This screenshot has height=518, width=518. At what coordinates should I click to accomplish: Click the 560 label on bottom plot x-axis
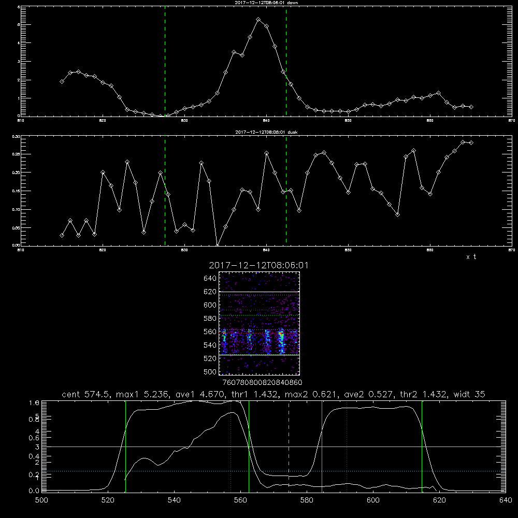[240, 500]
